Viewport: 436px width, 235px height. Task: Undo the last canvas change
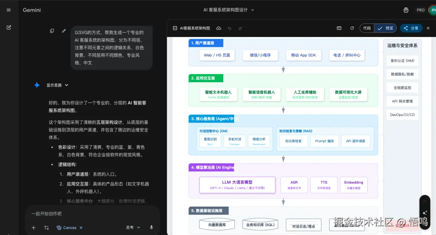click(229, 28)
